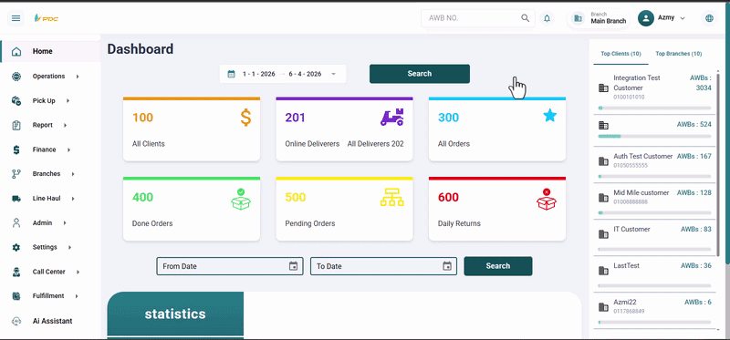Image resolution: width=730 pixels, height=340 pixels.
Task: Click the Line Haul truck icon
Action: (16, 199)
